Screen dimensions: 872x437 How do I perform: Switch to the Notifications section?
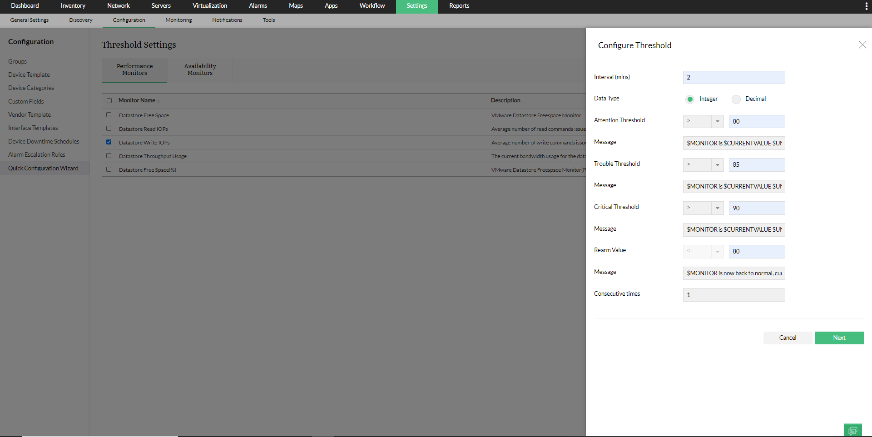[227, 20]
